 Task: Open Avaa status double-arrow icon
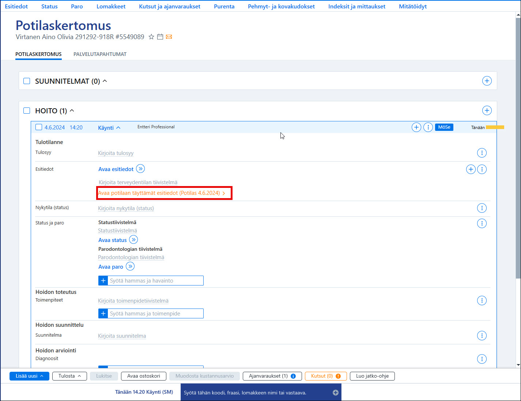[x=133, y=240]
